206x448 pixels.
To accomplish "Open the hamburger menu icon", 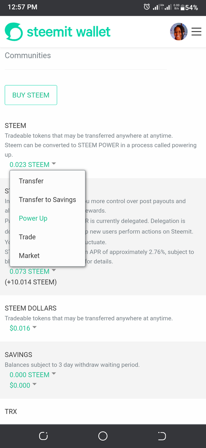I will [196, 32].
